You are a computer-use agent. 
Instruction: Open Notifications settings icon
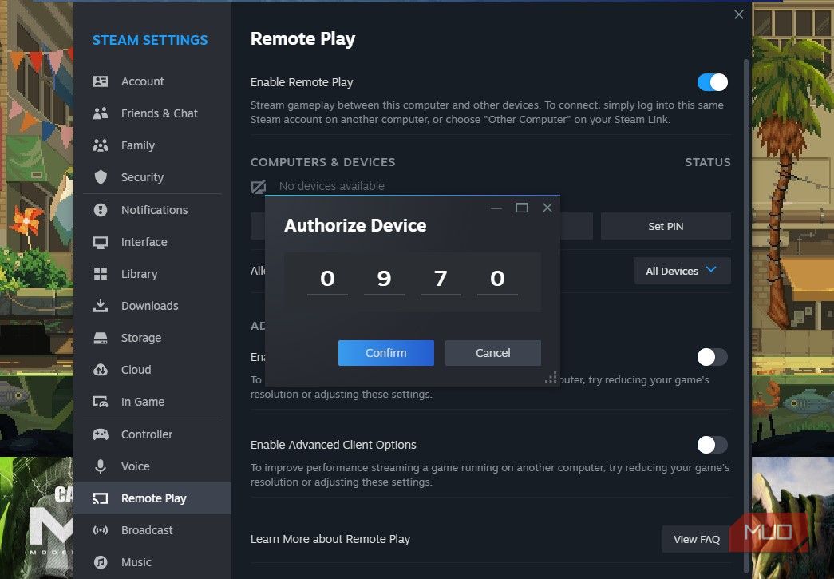100,209
